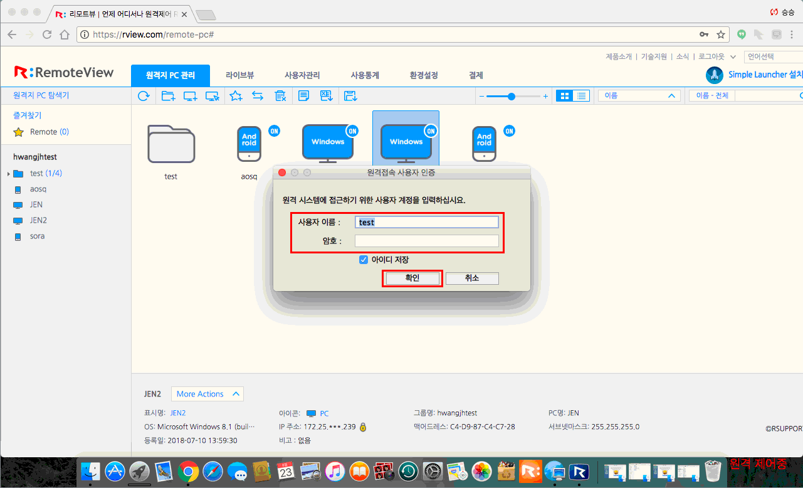Select the create new group folder icon
This screenshot has height=488, width=803.
[x=168, y=95]
